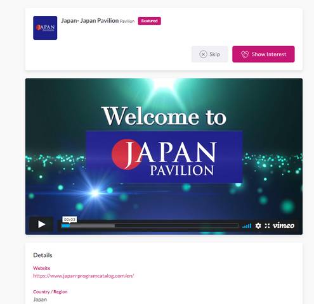Click the video progress bar
Image resolution: width=314 pixels, height=304 pixels.
[150, 226]
